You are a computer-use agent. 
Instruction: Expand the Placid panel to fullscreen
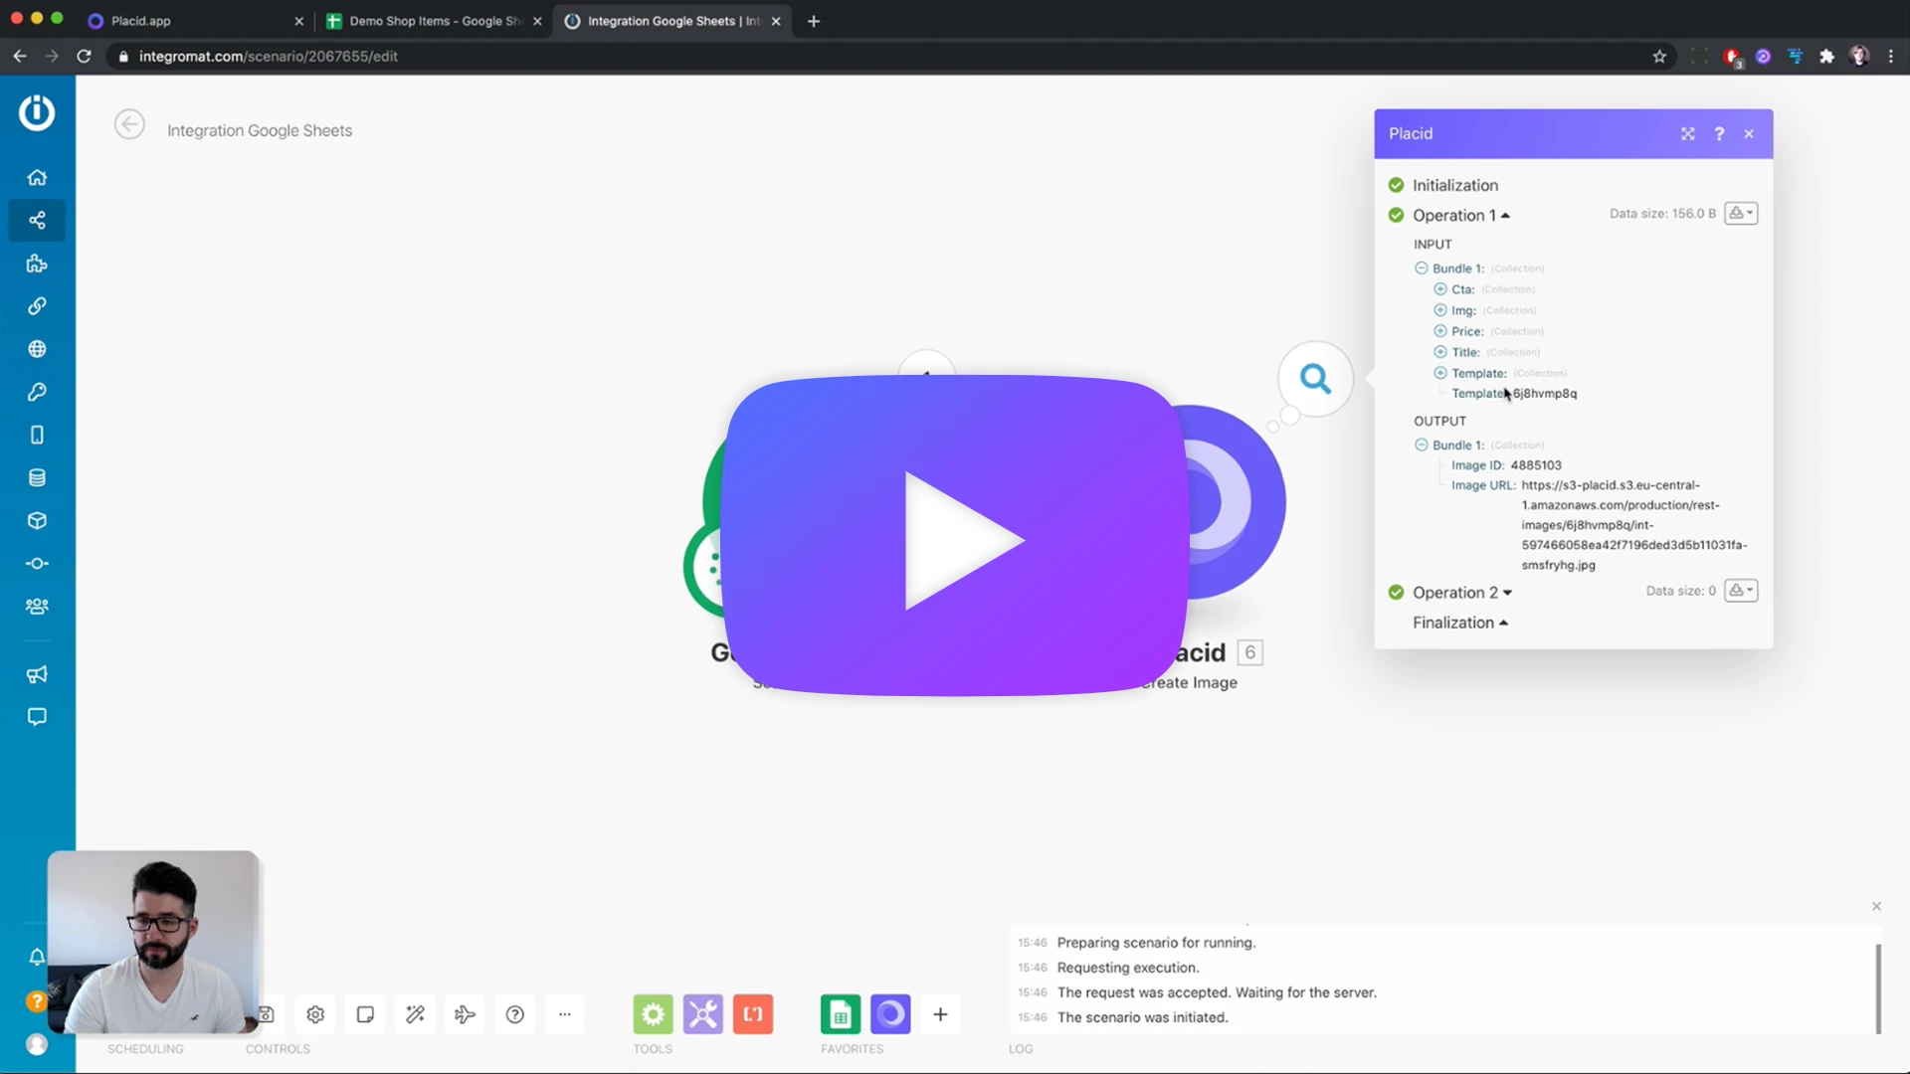(1688, 134)
